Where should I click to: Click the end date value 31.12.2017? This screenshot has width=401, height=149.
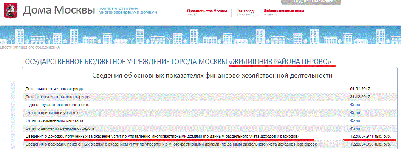click(360, 97)
